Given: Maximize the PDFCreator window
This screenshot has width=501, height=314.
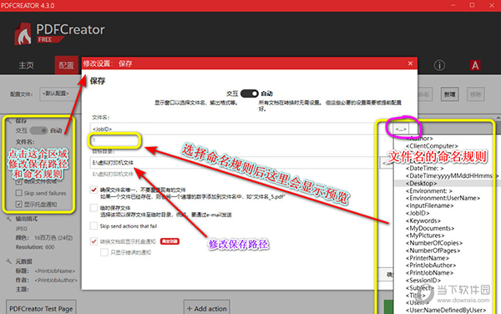Looking at the screenshot, I should point(472,6).
